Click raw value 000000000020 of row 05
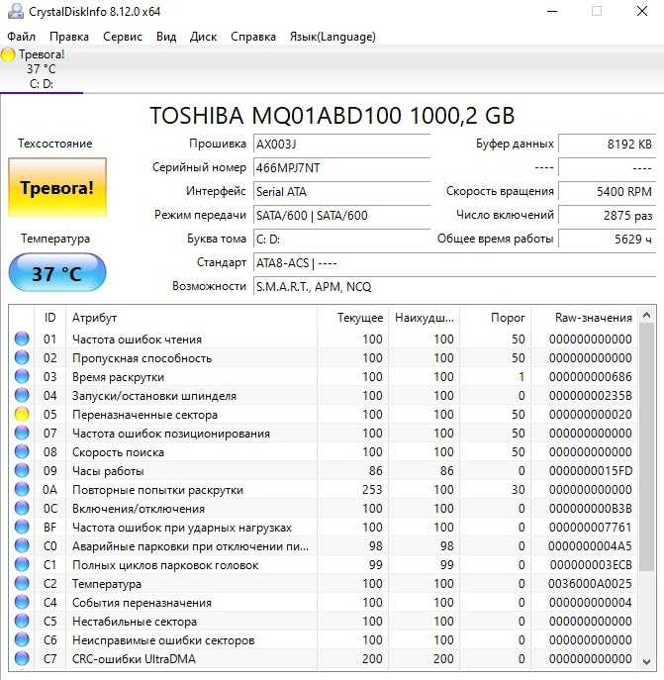Screen dimensions: 664x680 click(x=590, y=414)
